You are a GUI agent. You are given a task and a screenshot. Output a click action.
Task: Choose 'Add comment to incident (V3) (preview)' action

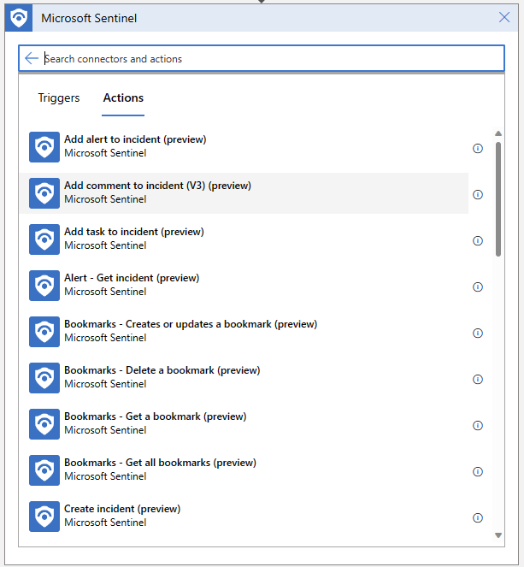(x=244, y=193)
